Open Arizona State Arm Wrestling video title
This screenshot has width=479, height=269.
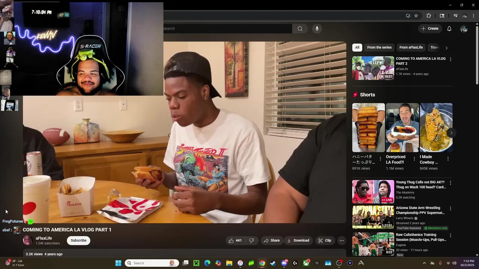(420, 210)
